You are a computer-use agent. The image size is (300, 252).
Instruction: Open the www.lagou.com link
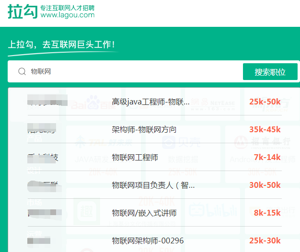[x=68, y=15]
